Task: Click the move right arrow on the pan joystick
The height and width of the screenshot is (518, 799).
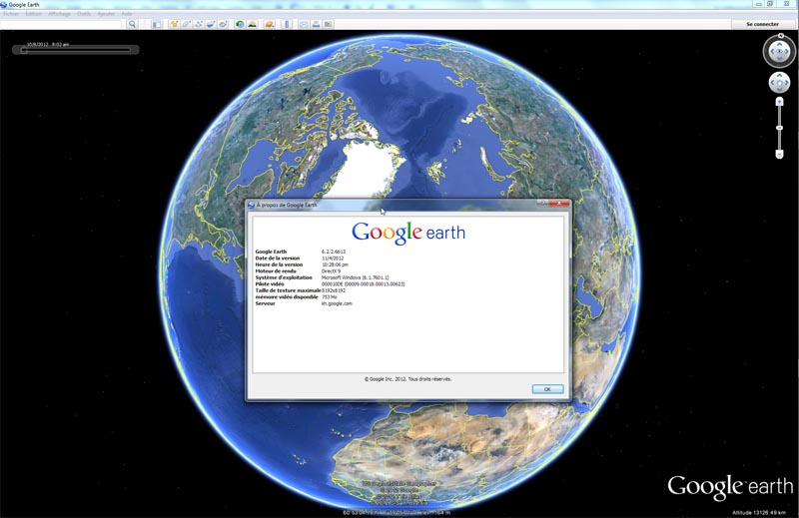Action: 786,83
